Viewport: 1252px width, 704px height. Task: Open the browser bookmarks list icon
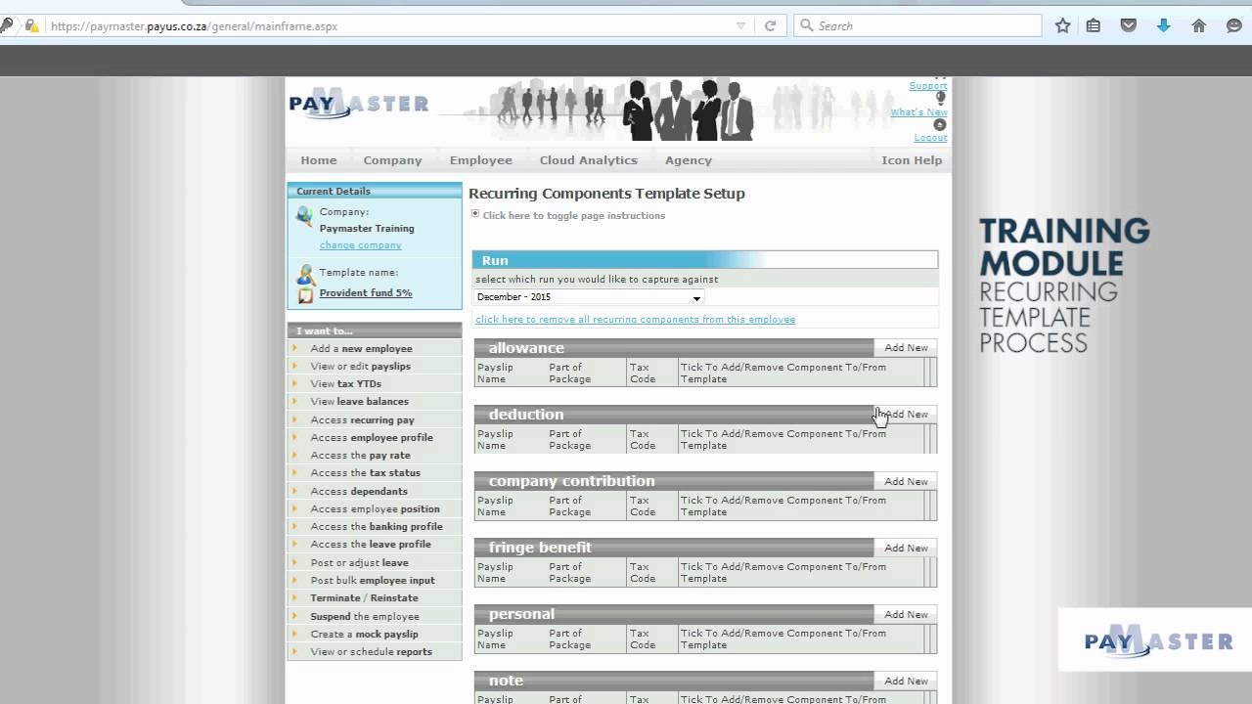coord(1094,26)
